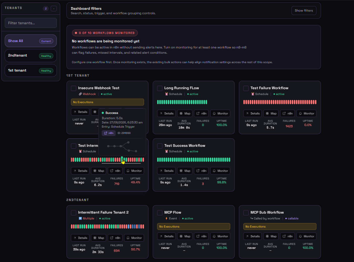354x262 pixels.
Task: Click the Long Running FLow execution history bar
Action: 182,102
